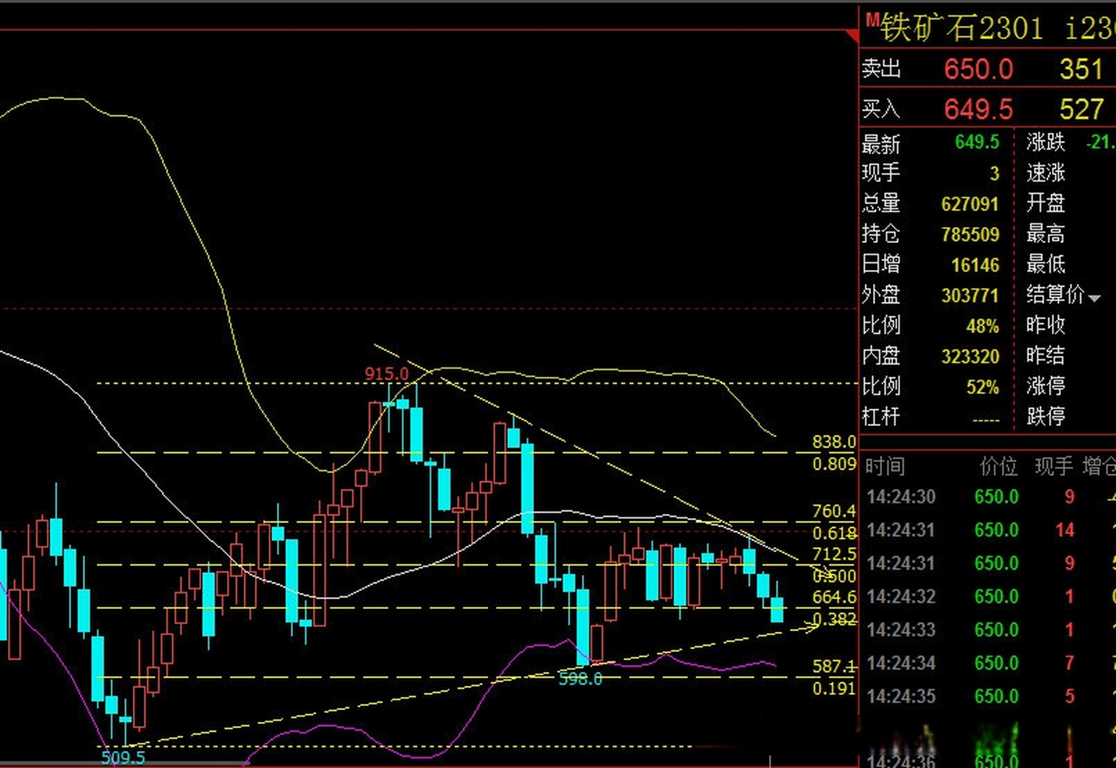Image resolution: width=1116 pixels, height=768 pixels.
Task: Click the 14:24:33 tick time
Action: [x=901, y=629]
